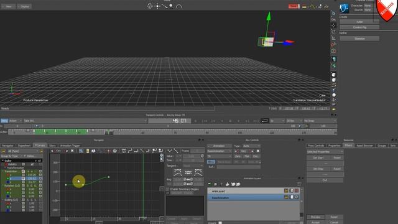Click the Key button in Key Controls
The width and height of the screenshot is (398, 224).
pyautogui.click(x=243, y=151)
